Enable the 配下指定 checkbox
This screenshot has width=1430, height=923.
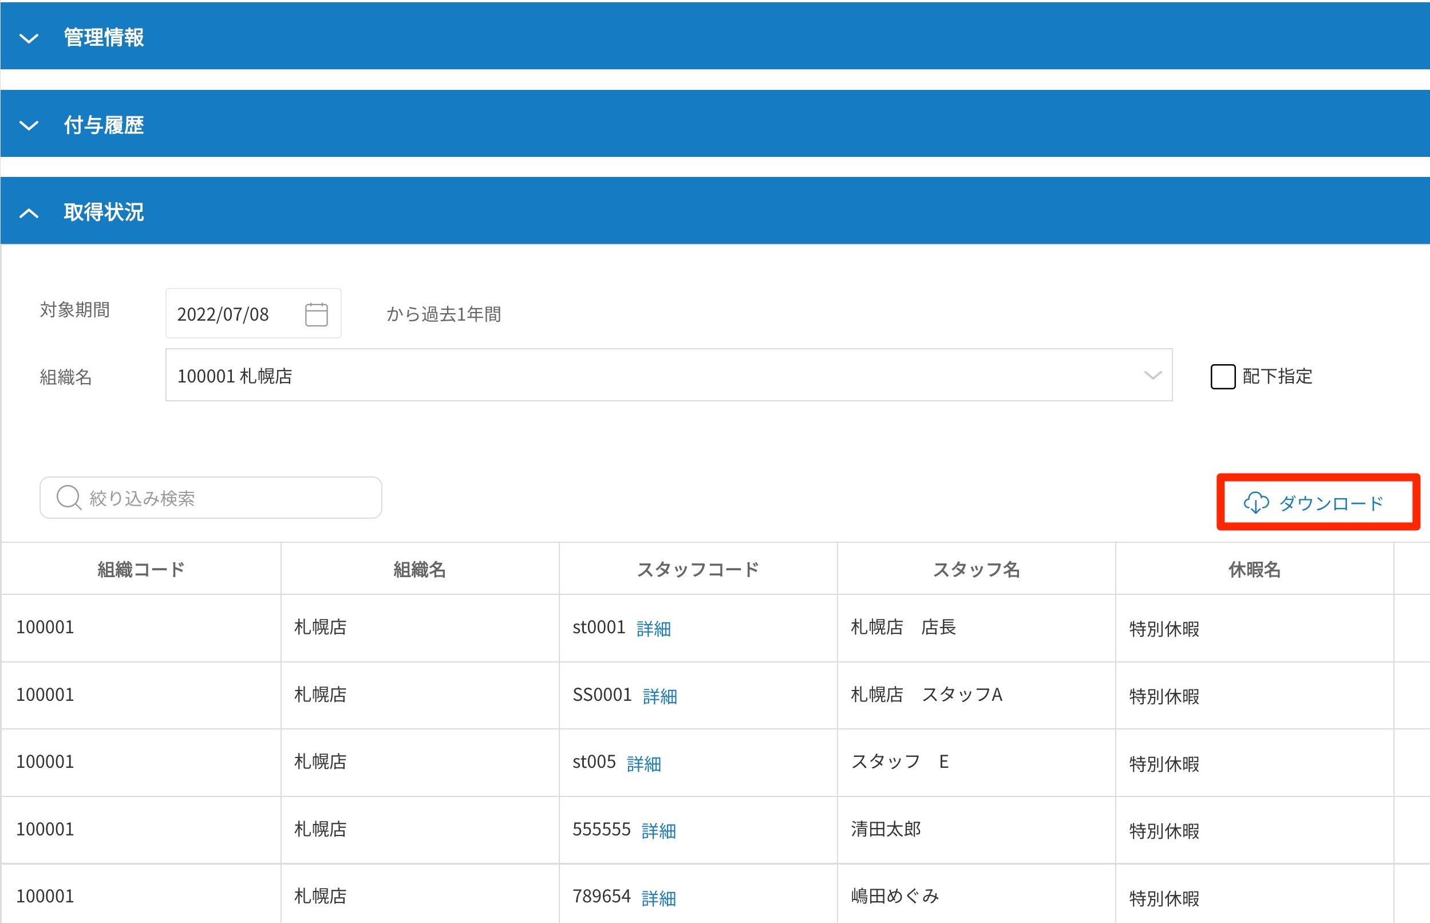1222,376
